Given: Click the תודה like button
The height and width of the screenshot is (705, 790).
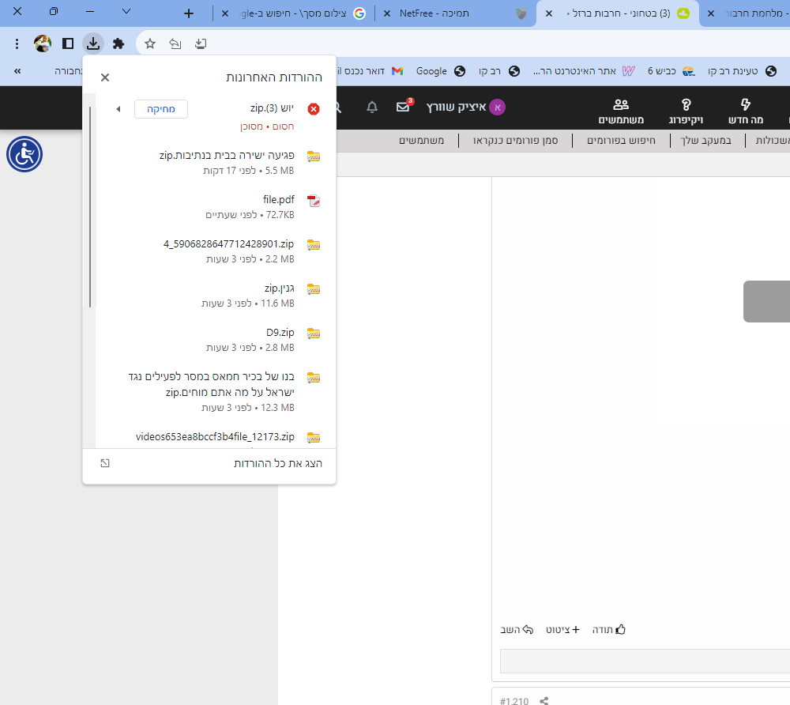Looking at the screenshot, I should coord(609,629).
